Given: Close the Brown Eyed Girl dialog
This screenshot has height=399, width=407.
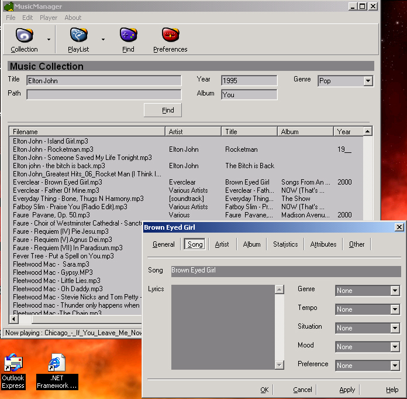Looking at the screenshot, I should tap(399, 227).
